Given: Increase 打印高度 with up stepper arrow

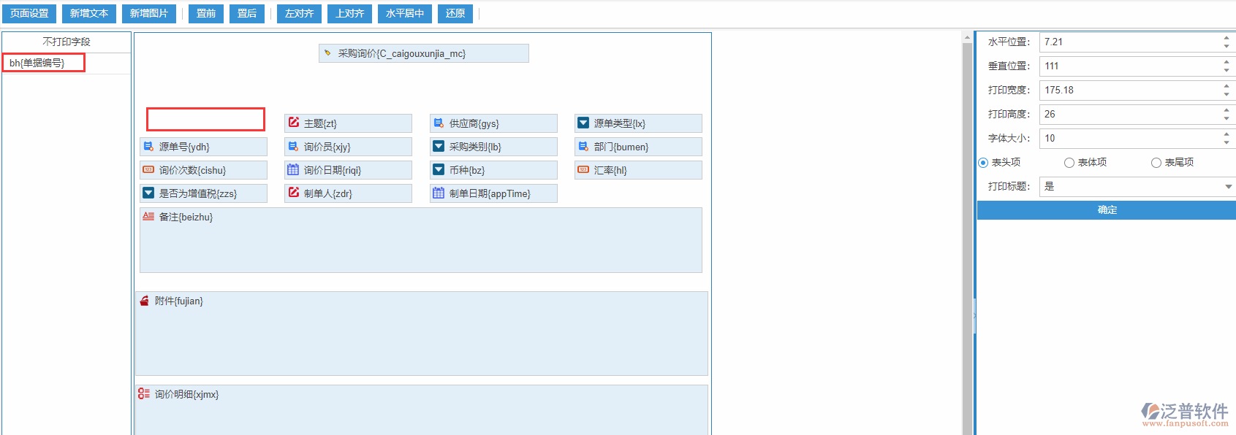Looking at the screenshot, I should (x=1226, y=109).
